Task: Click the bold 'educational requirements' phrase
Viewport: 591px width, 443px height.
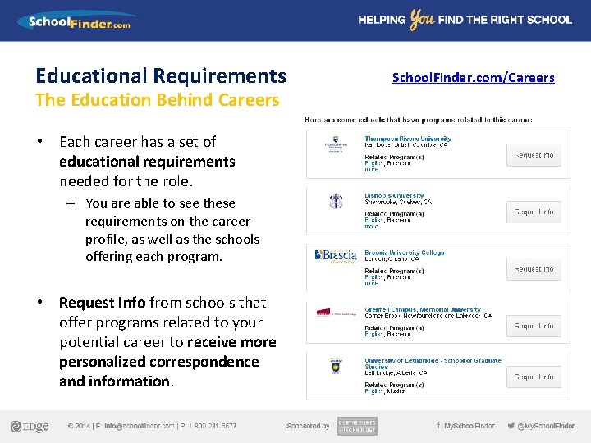Action: pos(148,162)
